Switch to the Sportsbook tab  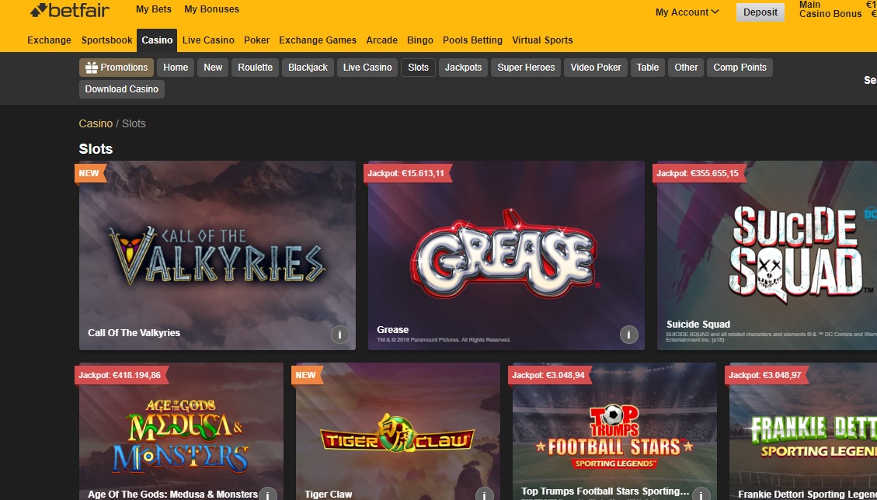pyautogui.click(x=107, y=40)
